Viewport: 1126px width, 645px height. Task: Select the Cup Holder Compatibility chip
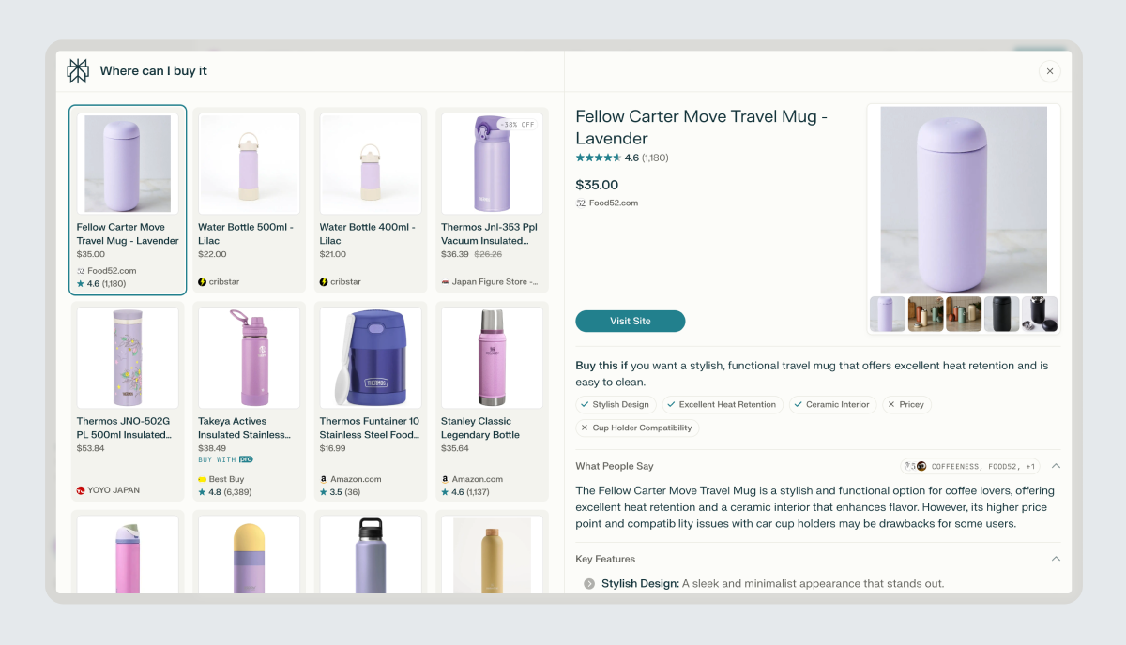coord(637,428)
